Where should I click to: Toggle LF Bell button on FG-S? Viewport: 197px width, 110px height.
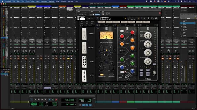coord(122,72)
